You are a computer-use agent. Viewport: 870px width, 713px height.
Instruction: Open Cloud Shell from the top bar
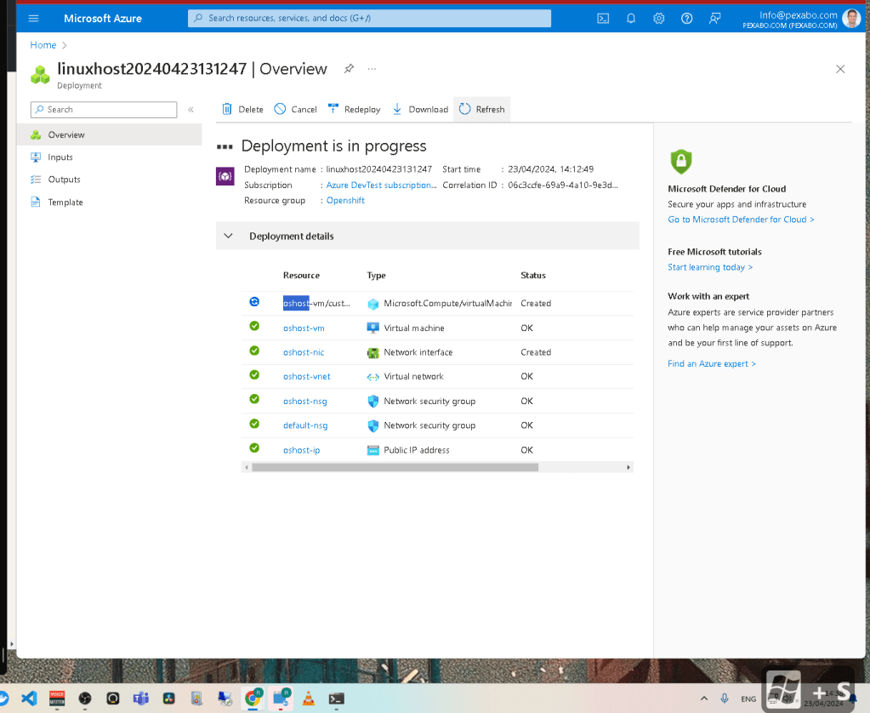point(603,19)
